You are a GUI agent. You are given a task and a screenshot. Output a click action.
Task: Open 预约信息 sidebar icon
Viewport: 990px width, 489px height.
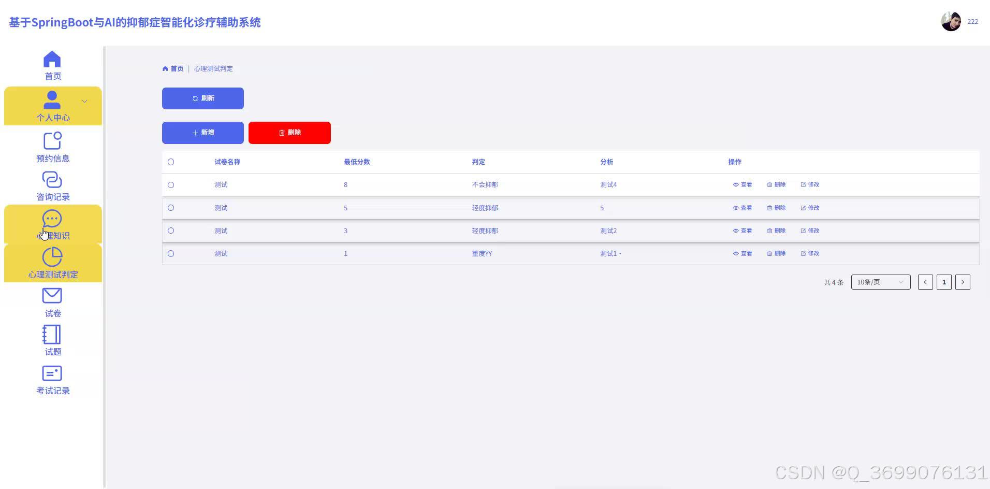52,140
